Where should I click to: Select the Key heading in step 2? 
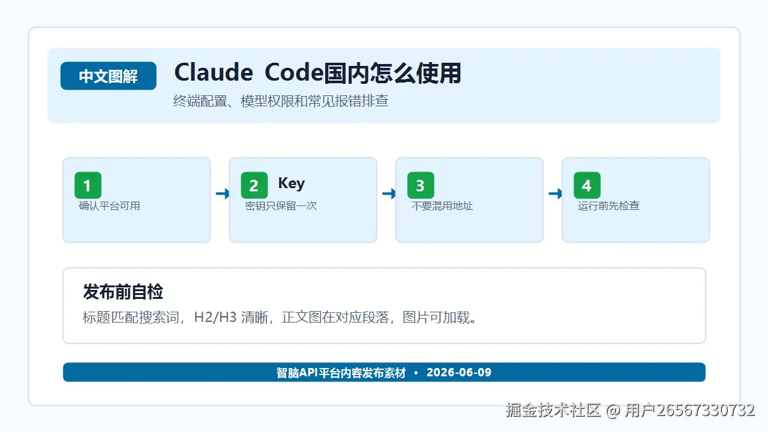point(291,183)
